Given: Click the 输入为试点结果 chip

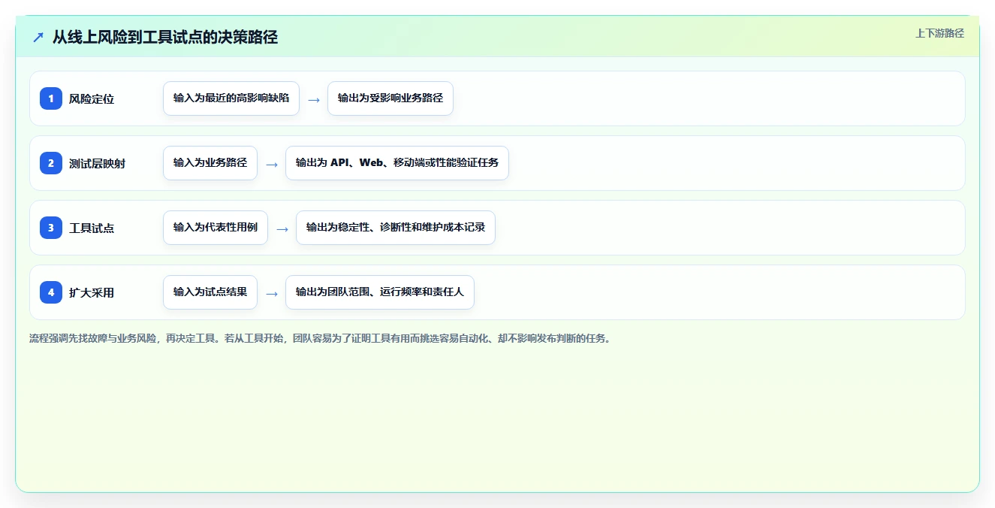Looking at the screenshot, I should [x=210, y=292].
